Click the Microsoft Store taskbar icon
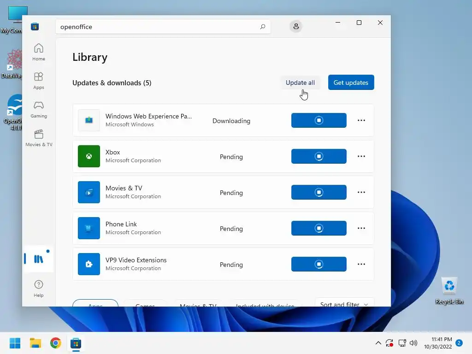 coord(76,343)
